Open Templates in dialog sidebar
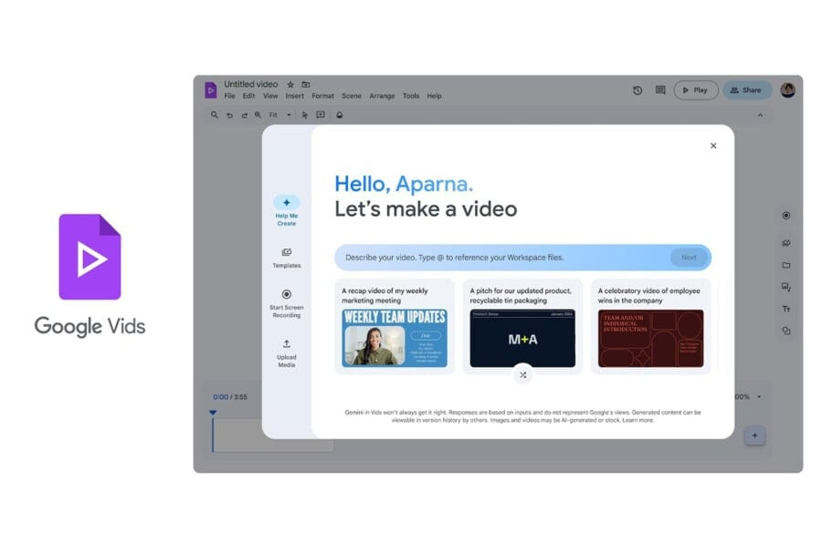This screenshot has height=548, width=822. tap(286, 258)
